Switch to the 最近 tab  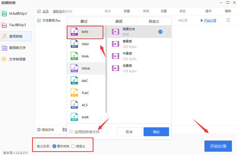(84, 21)
